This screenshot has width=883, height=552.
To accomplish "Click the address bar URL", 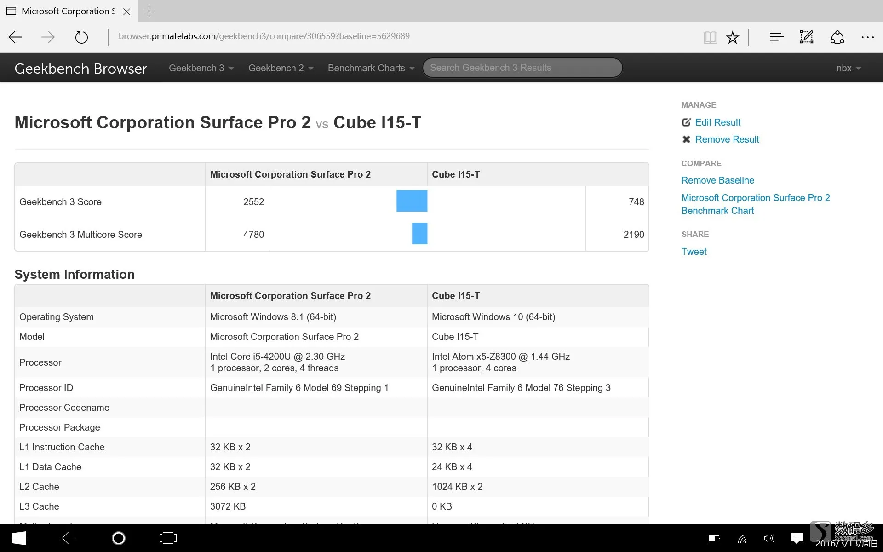I will click(264, 36).
